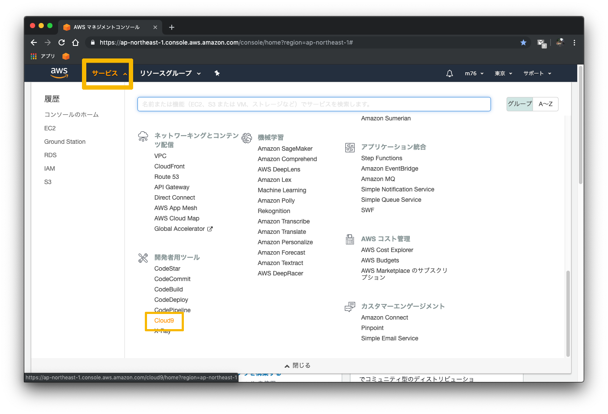Screen dimensions: 608x414
Task: View the site lock security icon
Action: click(x=92, y=42)
